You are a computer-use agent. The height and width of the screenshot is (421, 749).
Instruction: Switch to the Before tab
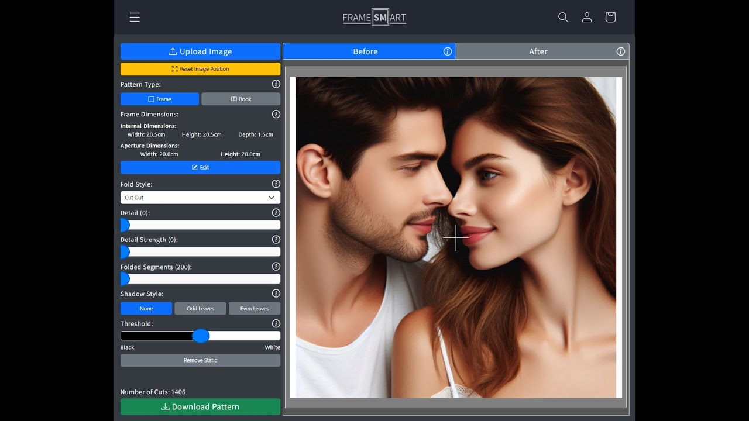[x=369, y=51]
